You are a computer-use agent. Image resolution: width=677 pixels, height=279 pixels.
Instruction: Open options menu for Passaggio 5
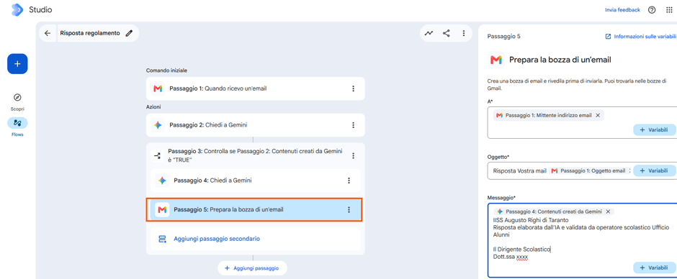click(x=349, y=209)
